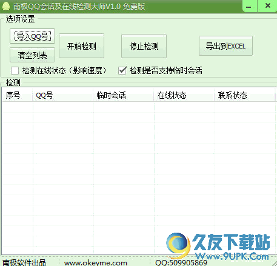Click www.okeyme.com in status bar
This screenshot has width=277, height=266.
(x=96, y=263)
